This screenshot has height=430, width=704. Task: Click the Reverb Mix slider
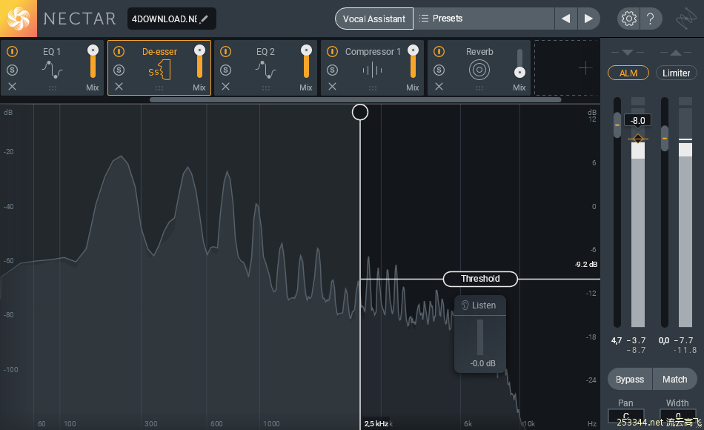(519, 63)
